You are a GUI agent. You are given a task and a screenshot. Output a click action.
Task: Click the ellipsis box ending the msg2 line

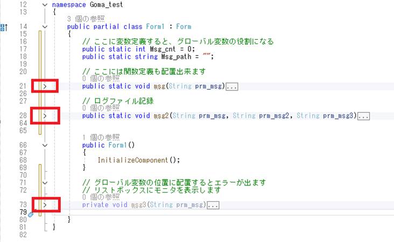point(363,116)
